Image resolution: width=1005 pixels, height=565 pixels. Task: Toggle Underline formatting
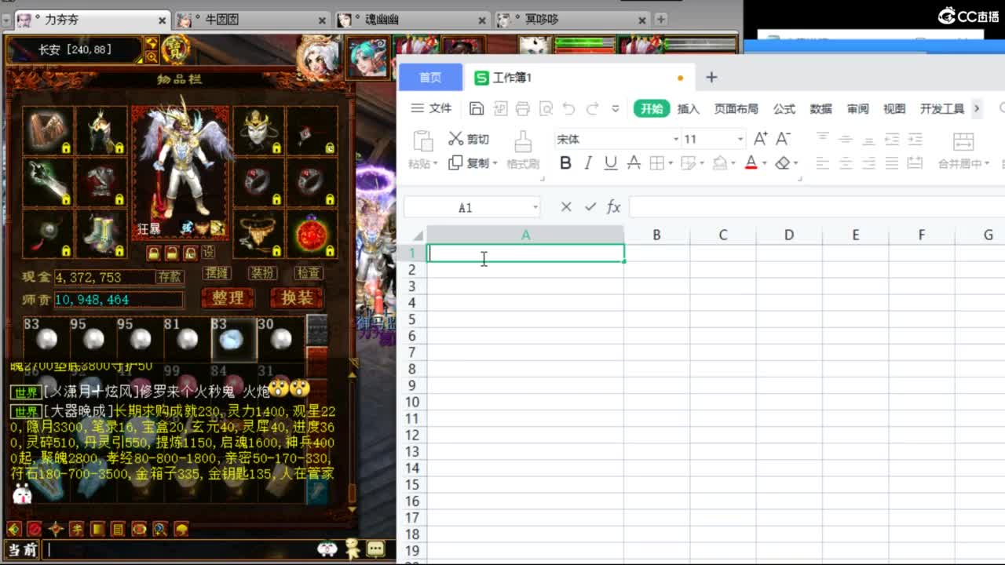611,163
